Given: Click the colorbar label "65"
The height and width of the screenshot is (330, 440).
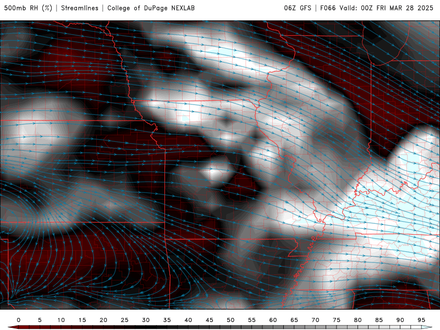Looking at the screenshot, I should pyautogui.click(x=294, y=320).
